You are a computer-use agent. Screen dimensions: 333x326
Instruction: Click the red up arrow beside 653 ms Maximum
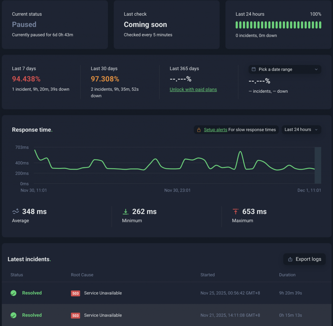[x=236, y=211]
